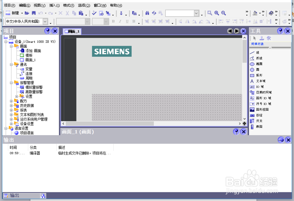Toggle auto-hide pin of 输出 panel
The height and width of the screenshot is (201, 294).
281,140
